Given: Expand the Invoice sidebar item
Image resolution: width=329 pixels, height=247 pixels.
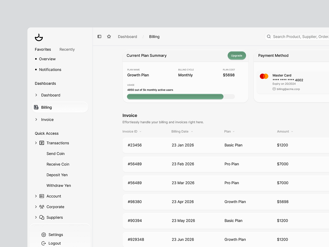Looking at the screenshot, I should [36, 119].
